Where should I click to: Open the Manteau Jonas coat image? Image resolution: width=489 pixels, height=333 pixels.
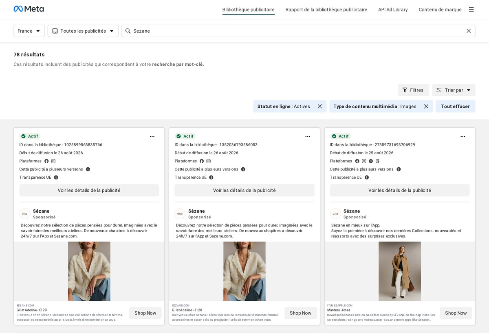[x=400, y=271]
